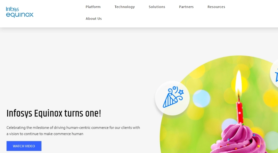The height and width of the screenshot is (153, 278).
Task: Click the candle flame in the hero image
Action: [x=239, y=81]
